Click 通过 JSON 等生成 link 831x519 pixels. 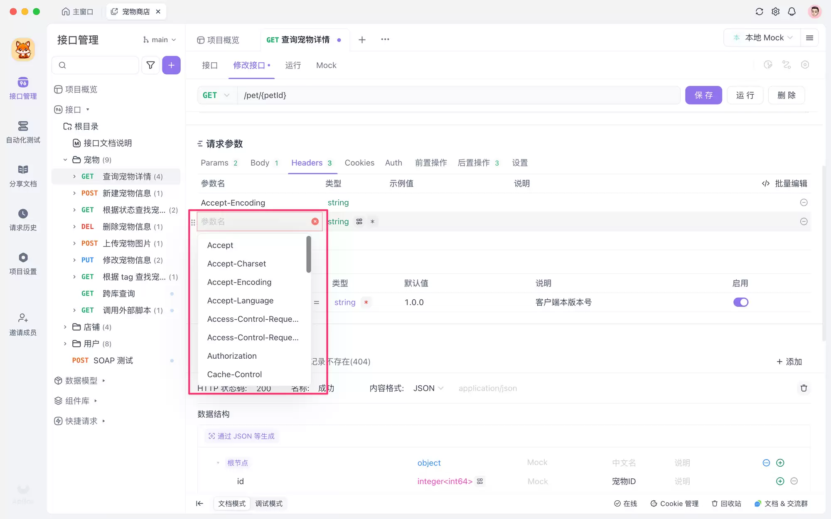point(241,436)
